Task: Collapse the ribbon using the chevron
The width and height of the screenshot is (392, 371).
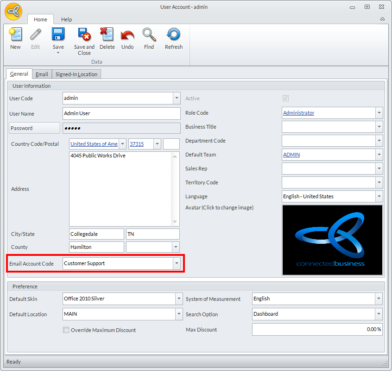Action: (382, 20)
